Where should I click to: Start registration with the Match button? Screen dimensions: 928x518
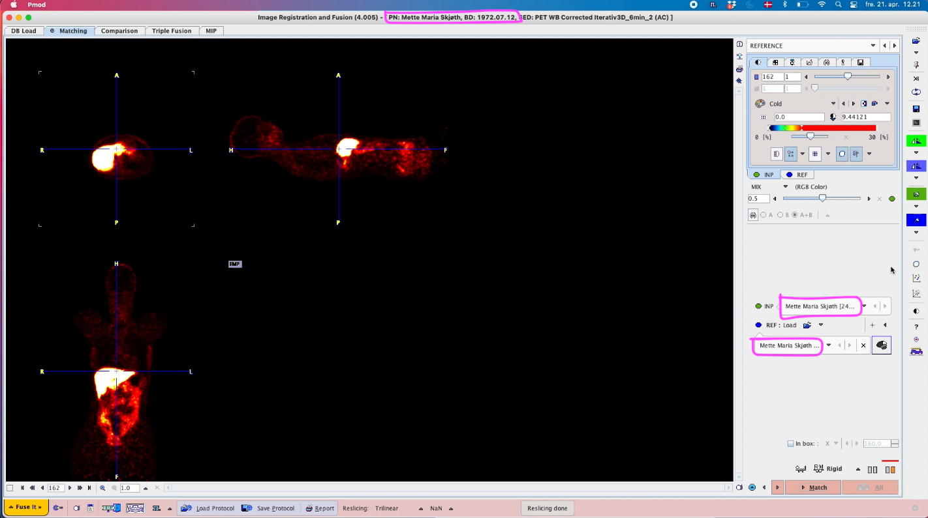812,487
